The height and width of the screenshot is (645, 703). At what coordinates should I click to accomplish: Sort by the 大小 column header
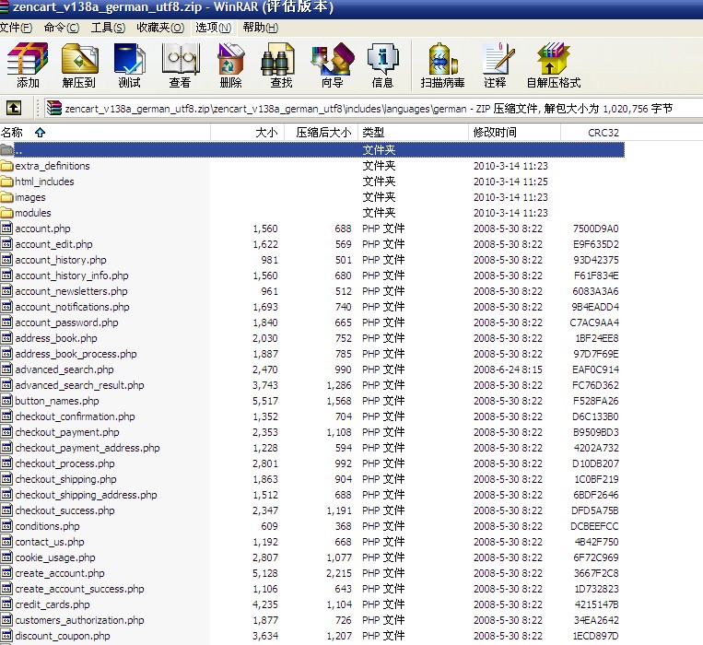248,133
